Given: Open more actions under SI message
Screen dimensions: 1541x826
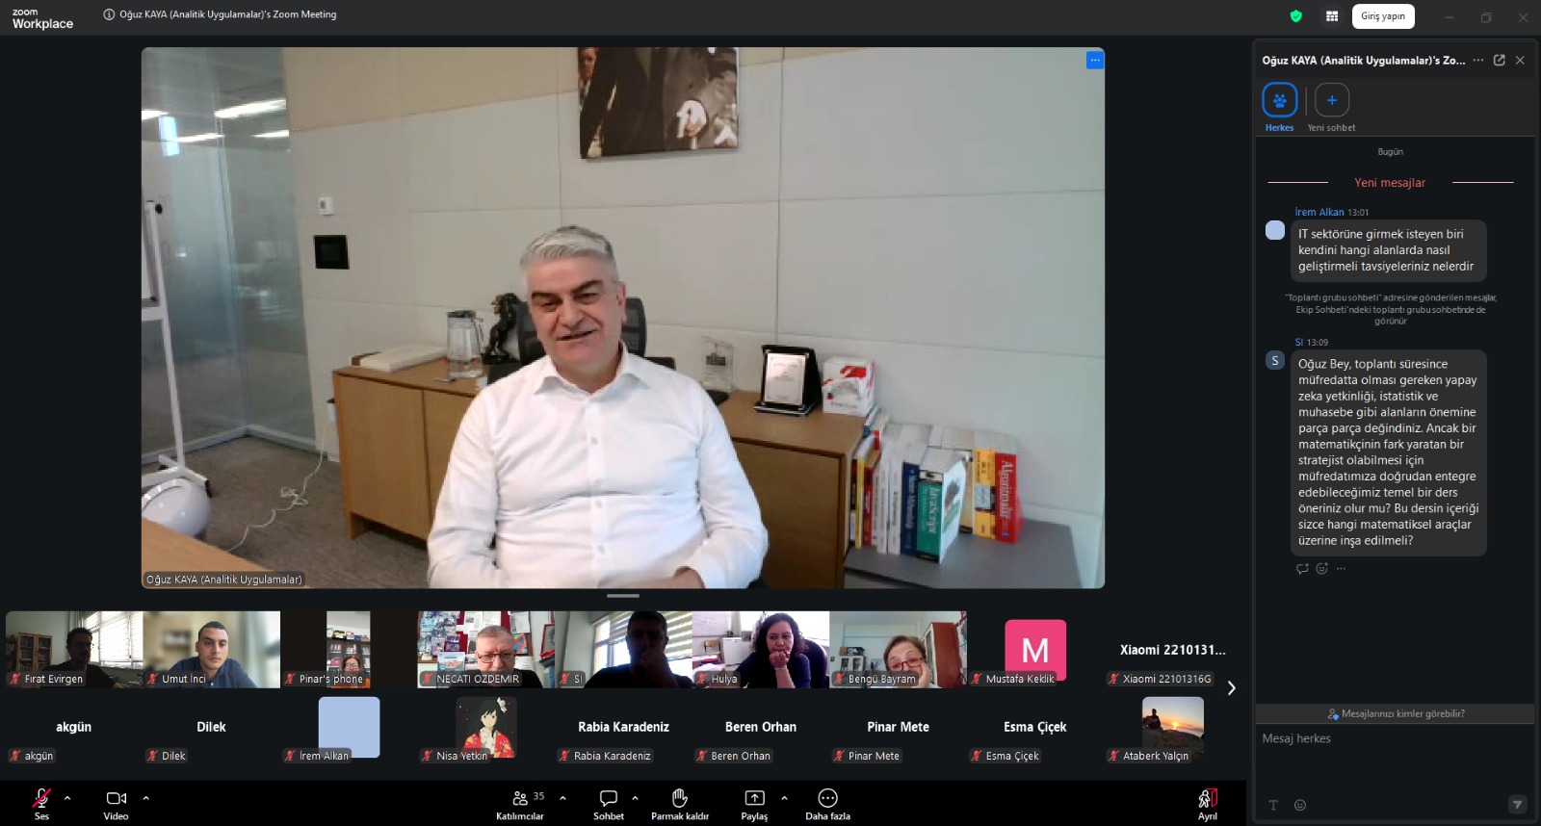Looking at the screenshot, I should click(x=1341, y=568).
